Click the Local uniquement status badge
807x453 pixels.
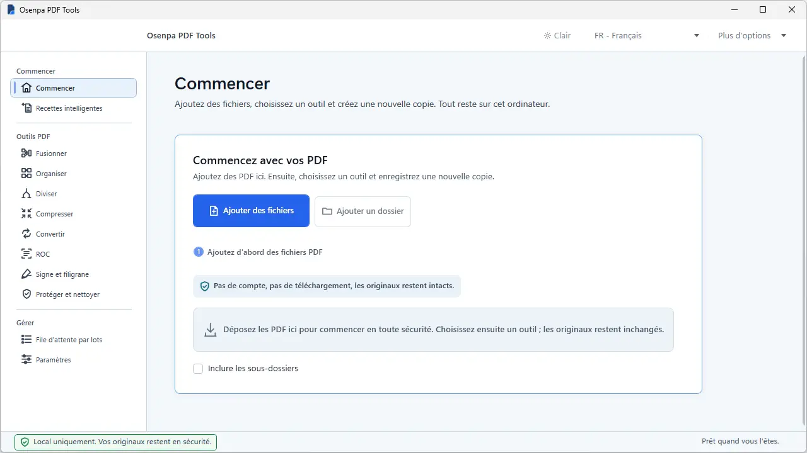pyautogui.click(x=115, y=442)
